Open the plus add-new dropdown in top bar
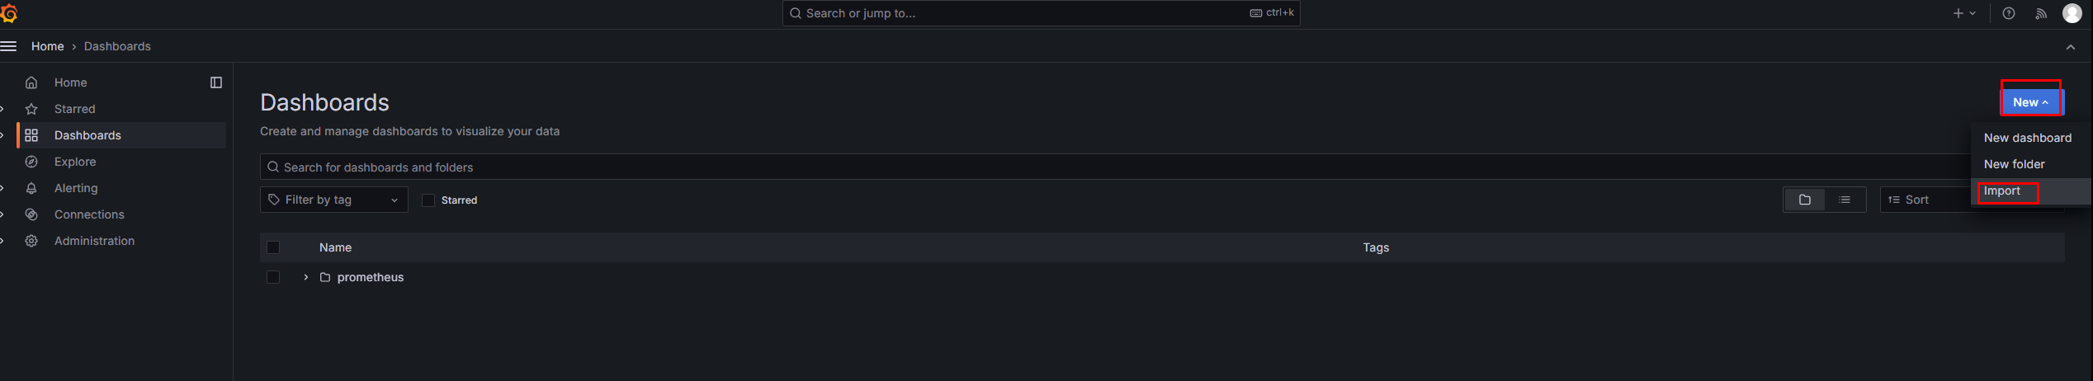 [1964, 13]
